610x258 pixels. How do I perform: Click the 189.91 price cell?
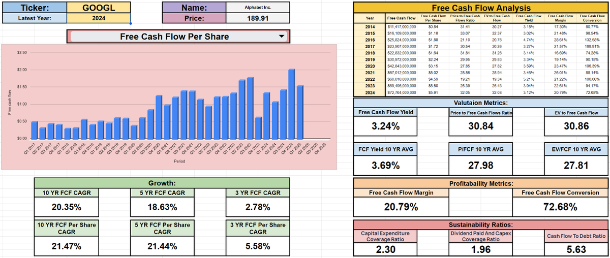(258, 18)
